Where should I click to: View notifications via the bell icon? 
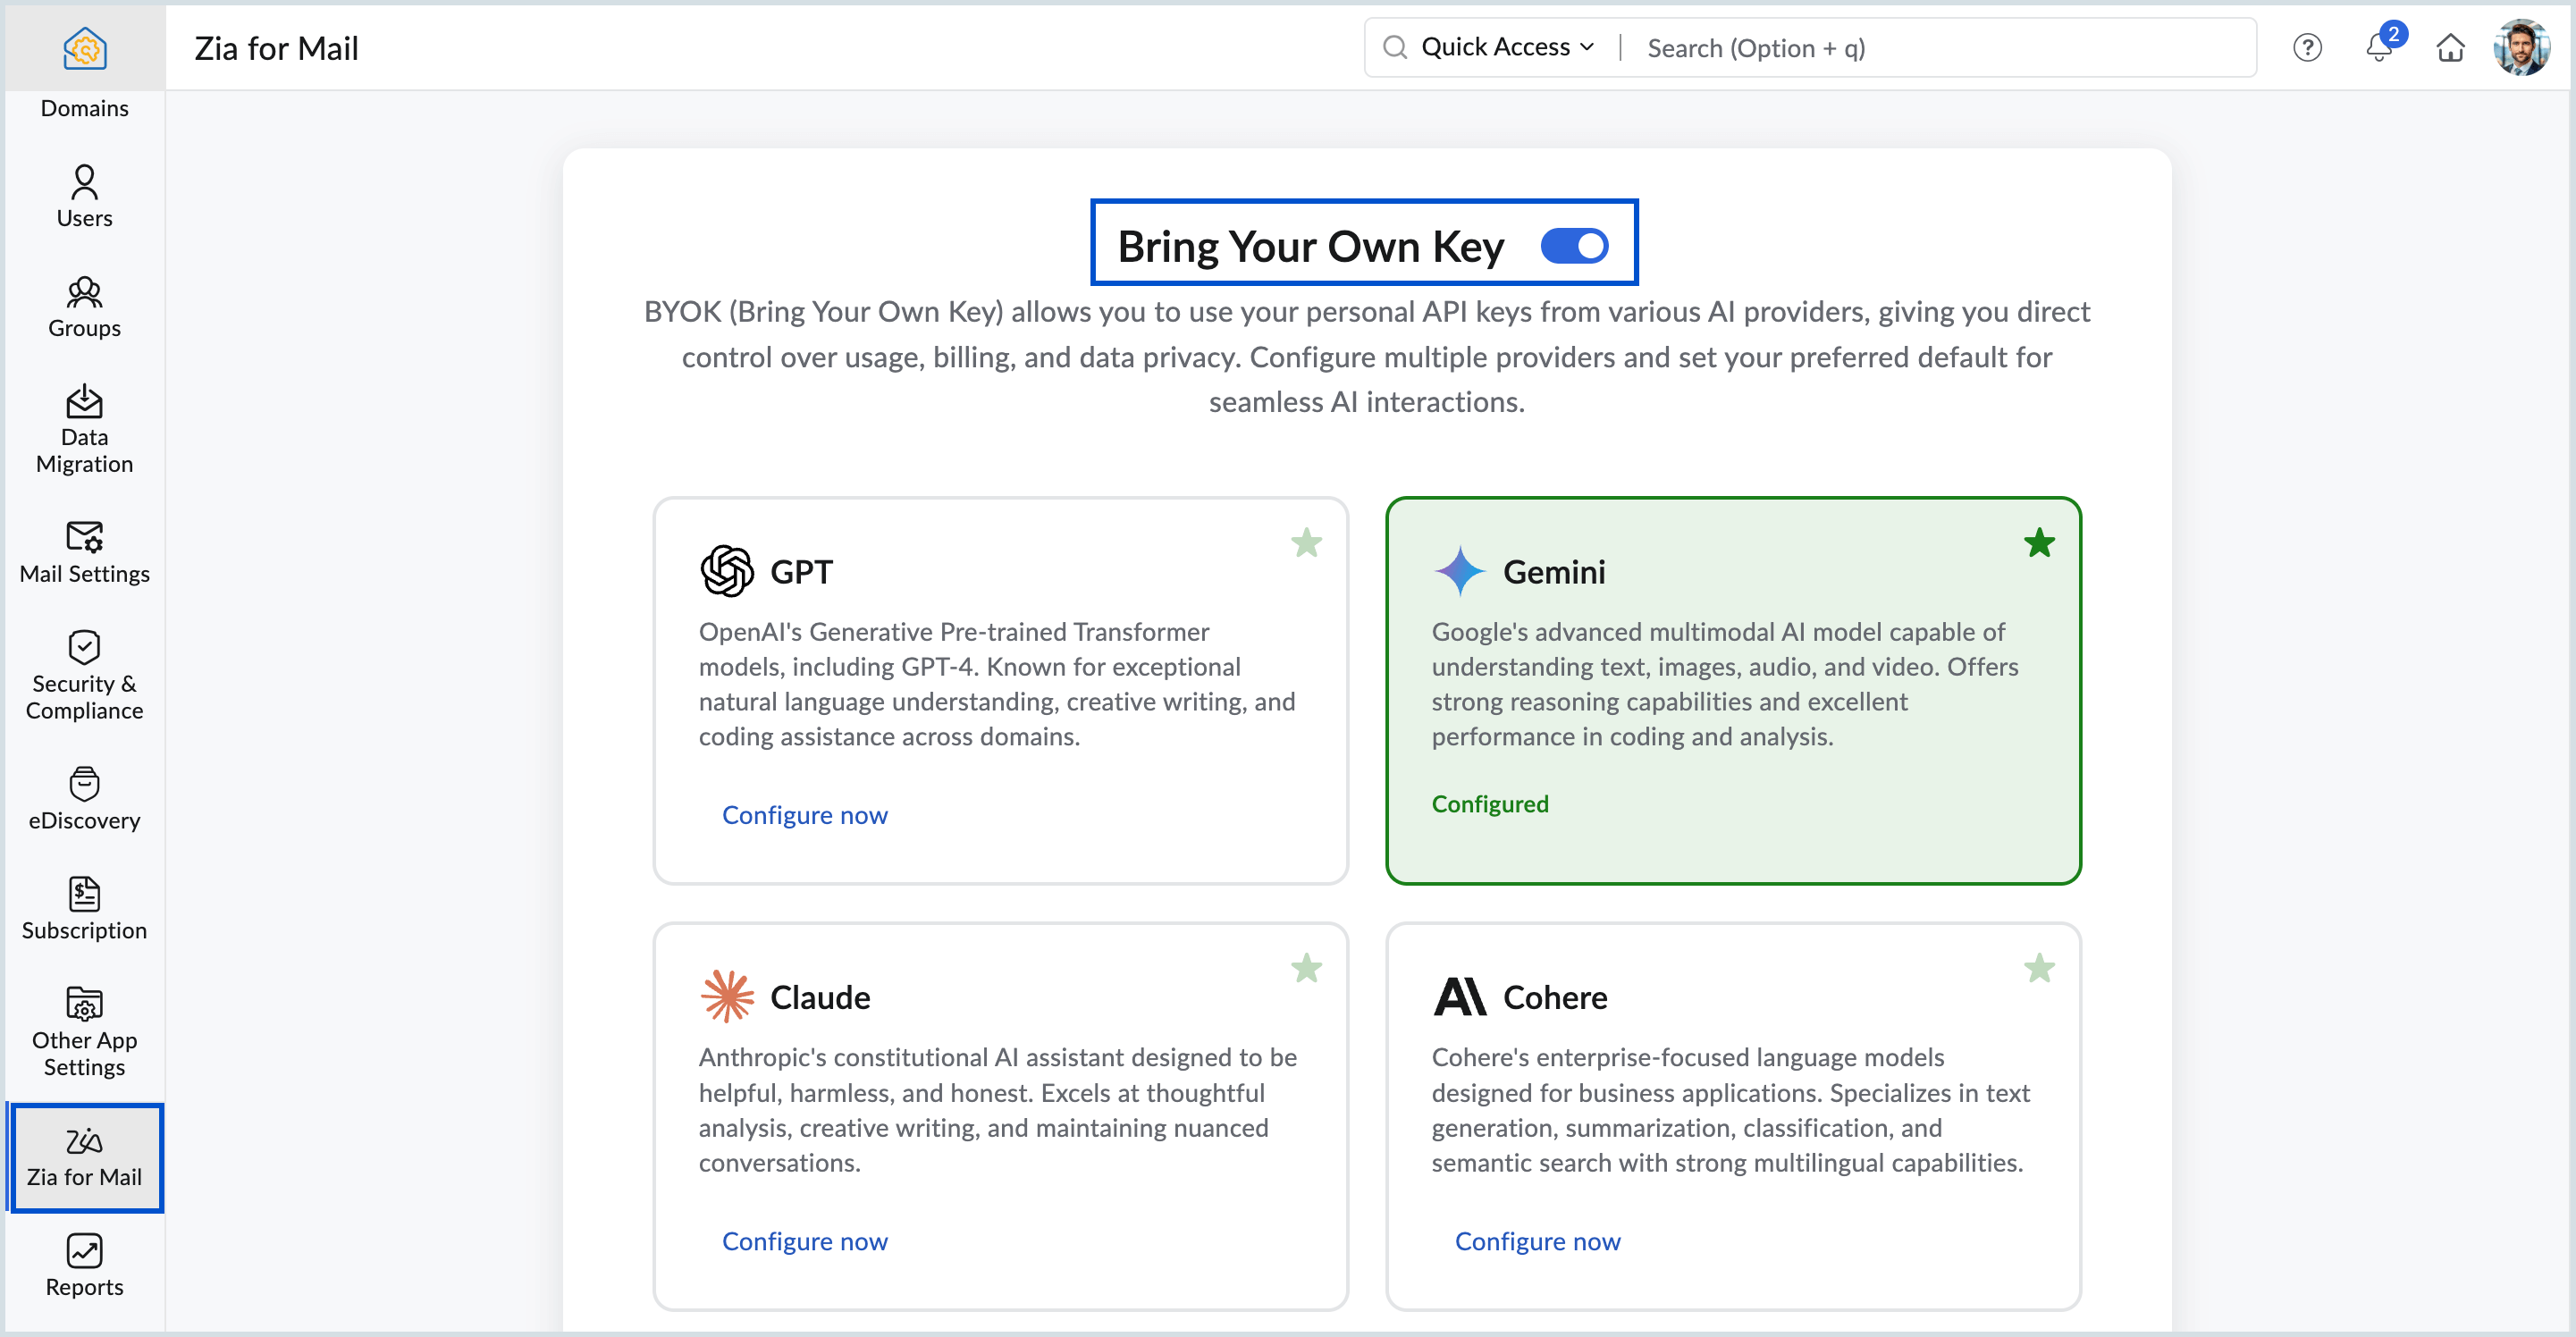click(x=2378, y=49)
